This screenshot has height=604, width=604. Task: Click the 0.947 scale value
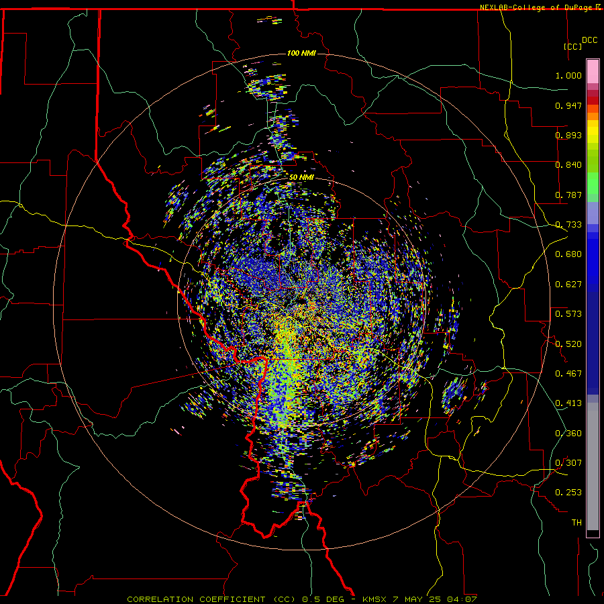(x=568, y=105)
